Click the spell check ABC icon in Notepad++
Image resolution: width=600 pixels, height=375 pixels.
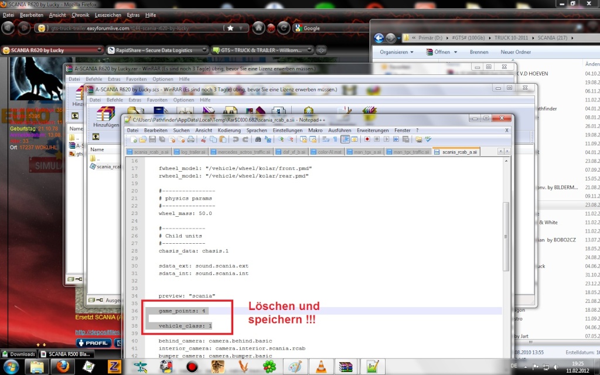click(x=428, y=139)
